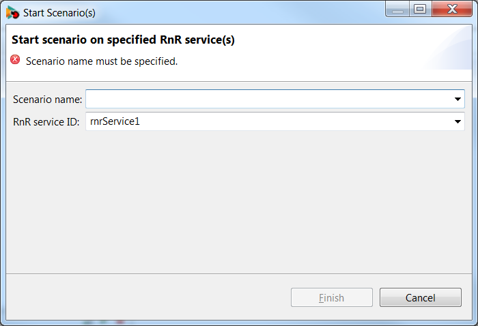
Task: Click the 'Scenario name must be specified' message
Action: [102, 61]
